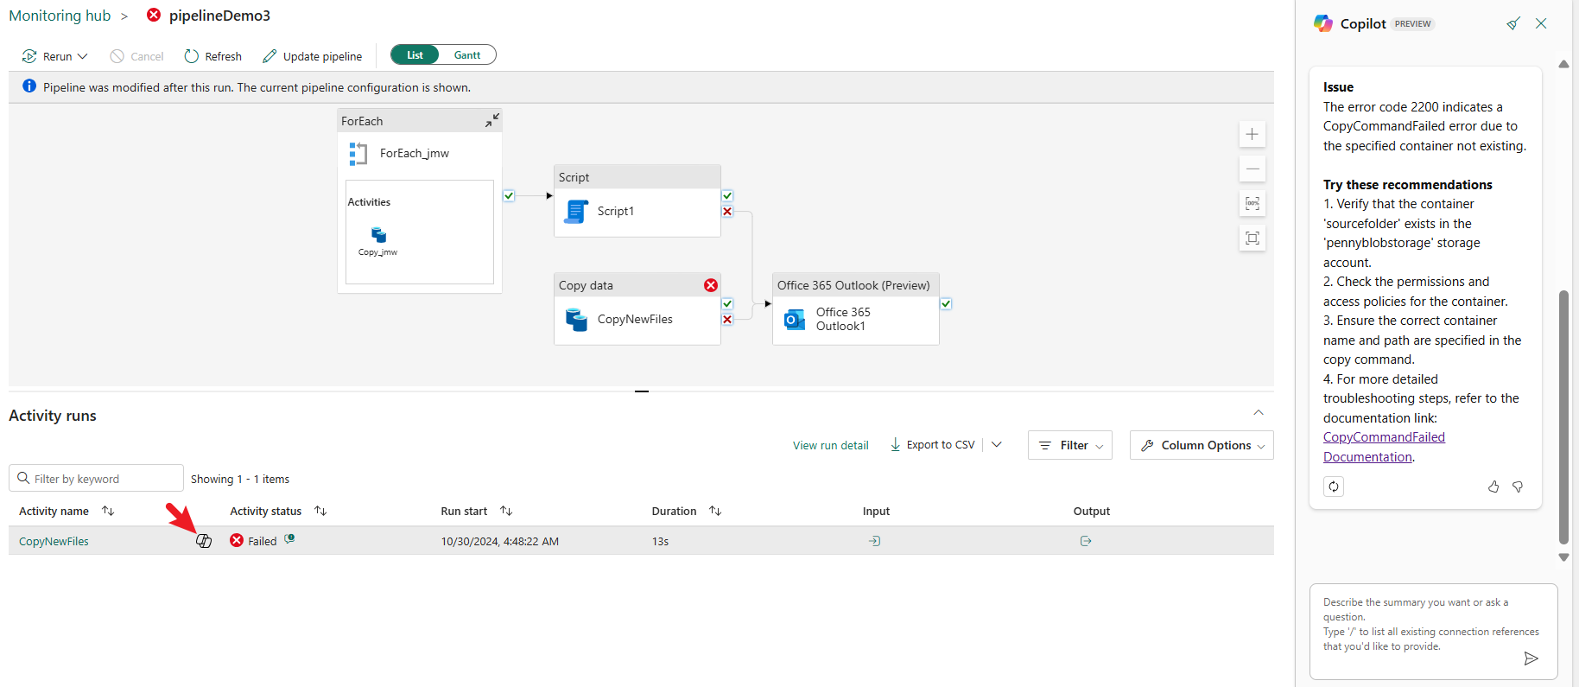Click Update pipeline
Image resolution: width=1579 pixels, height=687 pixels.
[312, 56]
